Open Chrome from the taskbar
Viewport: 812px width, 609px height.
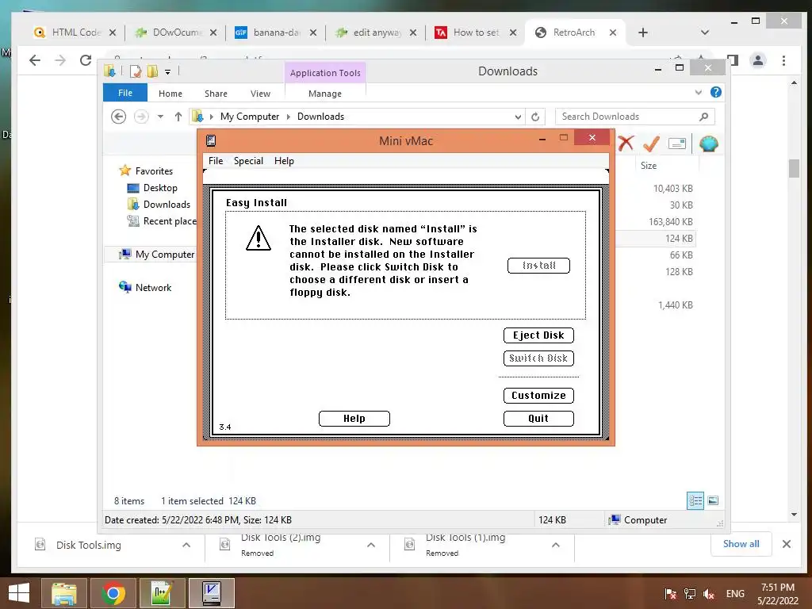113,593
